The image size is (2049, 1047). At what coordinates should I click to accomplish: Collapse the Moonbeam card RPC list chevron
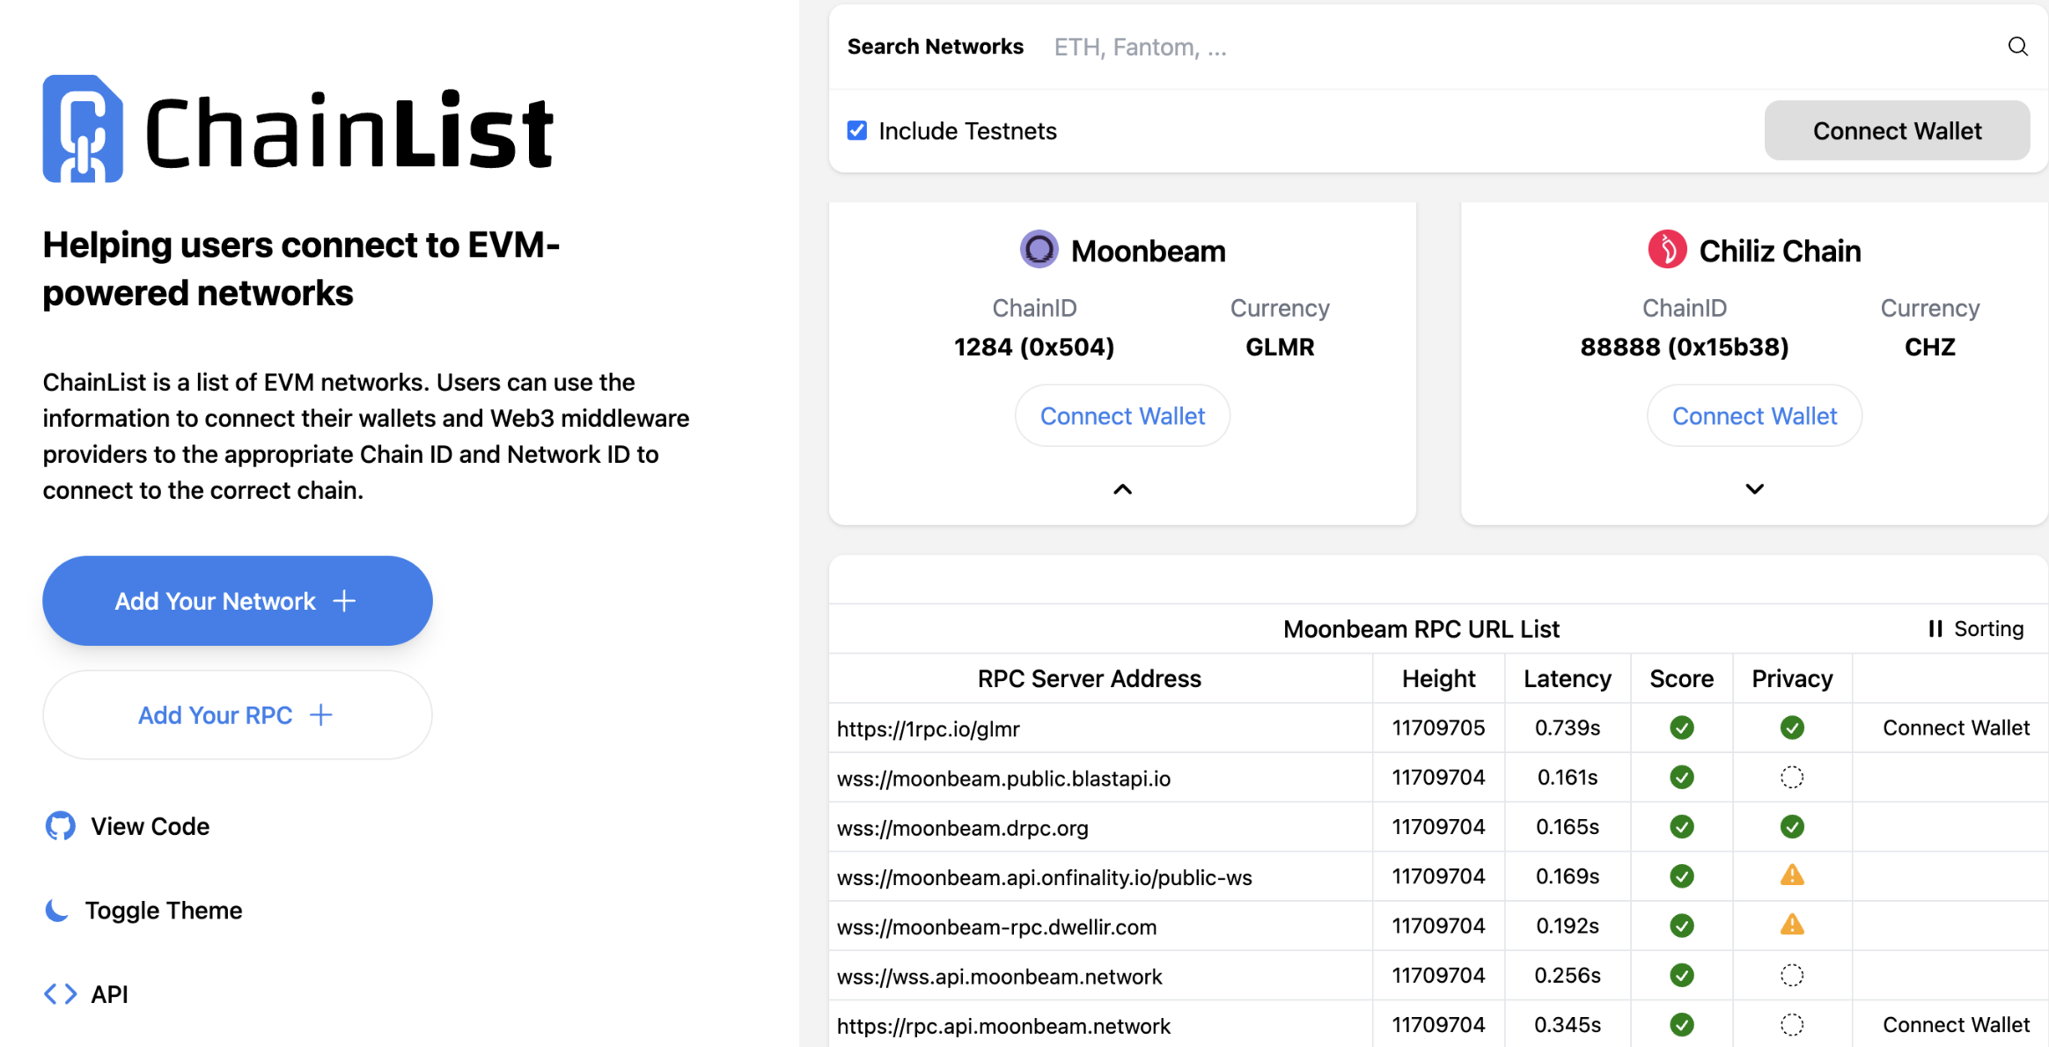(x=1122, y=489)
